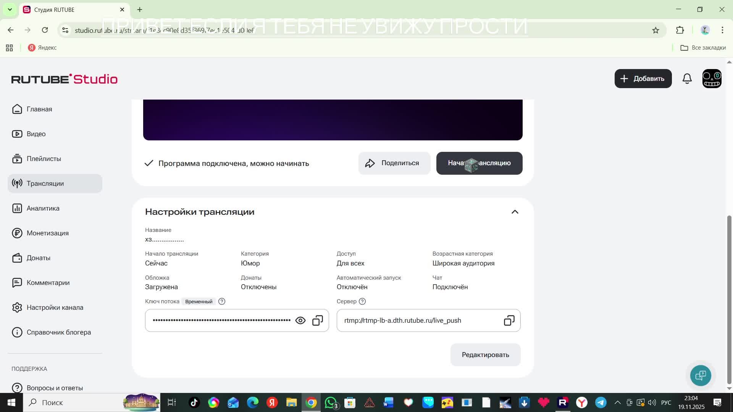Open the channel avatar menu

click(712, 79)
